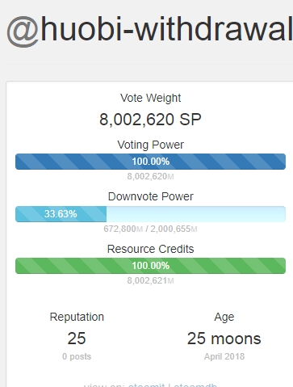293x387 pixels.
Task: Click the 8,002,620M text under Voting Power
Action: (x=150, y=177)
